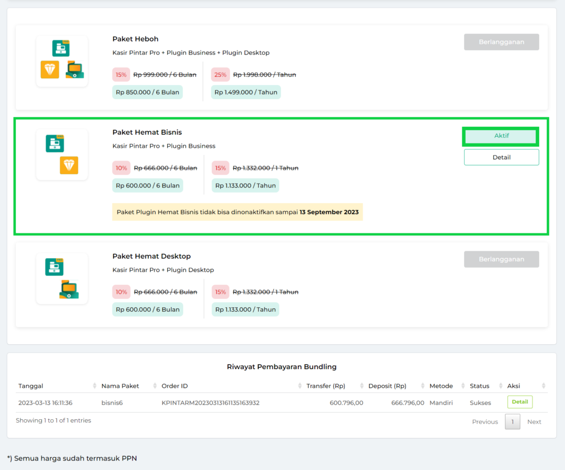This screenshot has height=470, width=565.
Task: Click the Berlangganan button on Paket Heboh
Action: (501, 42)
